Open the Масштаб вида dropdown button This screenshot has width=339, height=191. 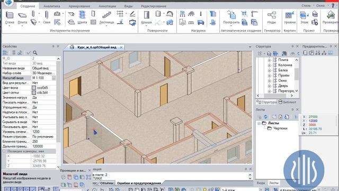[x=53, y=78]
